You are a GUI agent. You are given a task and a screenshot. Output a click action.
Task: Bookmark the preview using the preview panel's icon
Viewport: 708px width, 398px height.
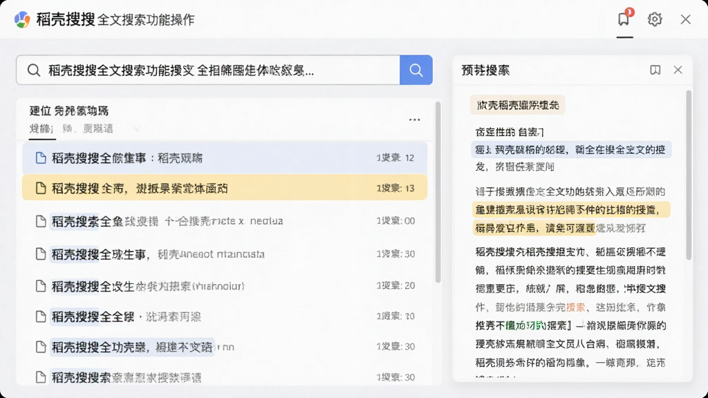[x=655, y=70]
